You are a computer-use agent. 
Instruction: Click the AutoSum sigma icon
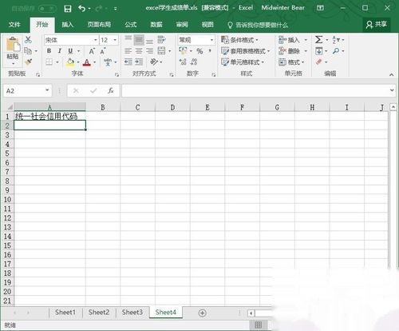pos(318,40)
